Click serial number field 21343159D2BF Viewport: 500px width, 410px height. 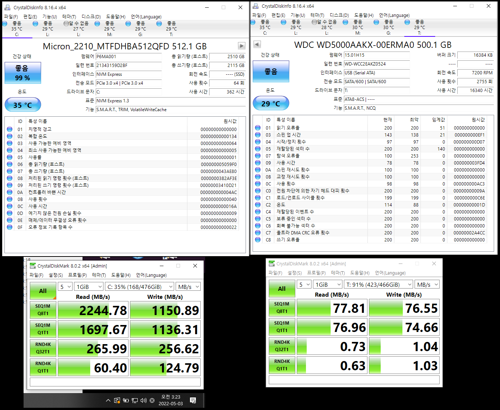(128, 66)
